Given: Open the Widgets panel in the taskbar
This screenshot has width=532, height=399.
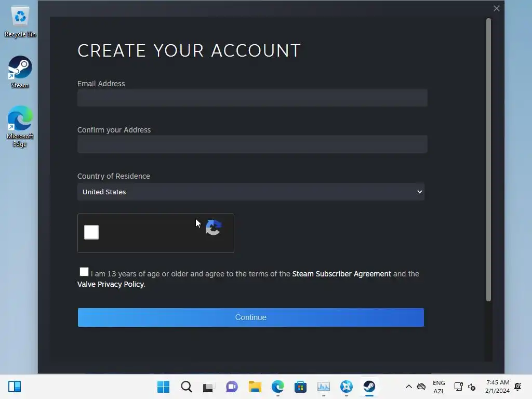Looking at the screenshot, I should 15,387.
